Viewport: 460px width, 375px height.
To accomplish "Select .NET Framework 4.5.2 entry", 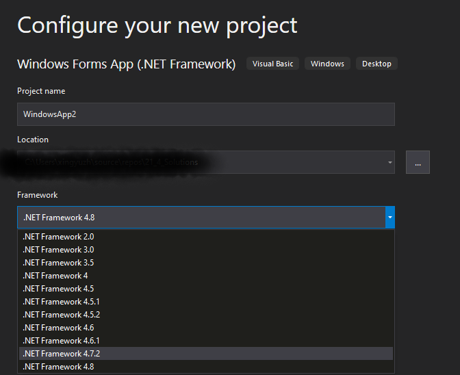I will coord(205,315).
